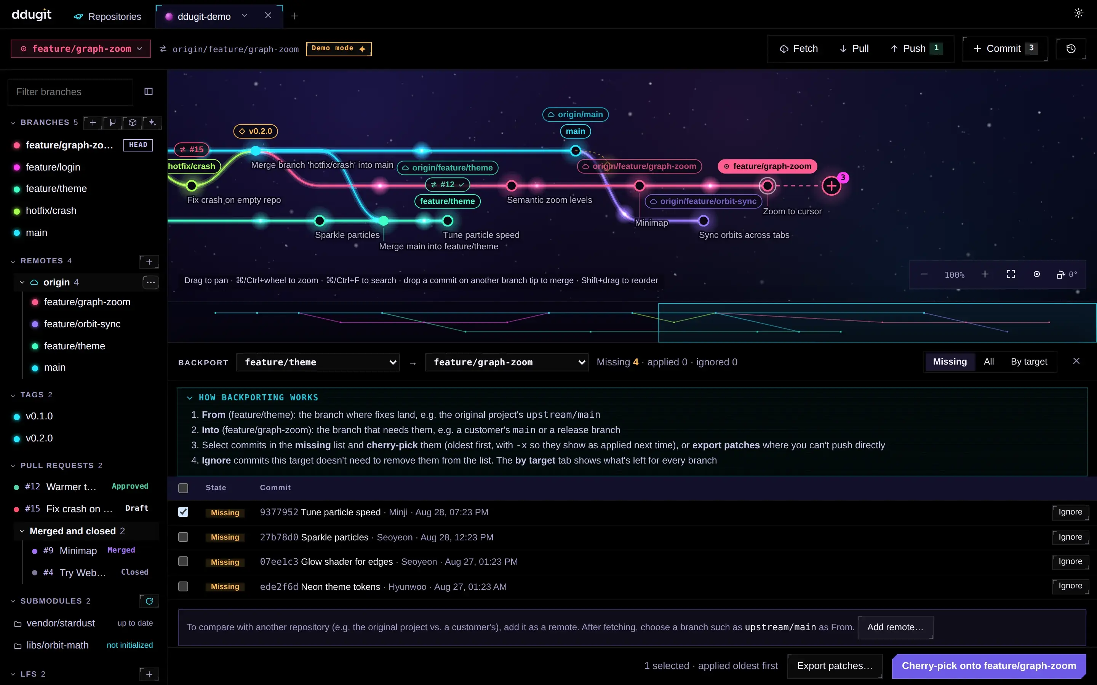
Task: Collapse the Pull Requests section
Action: tap(57, 465)
